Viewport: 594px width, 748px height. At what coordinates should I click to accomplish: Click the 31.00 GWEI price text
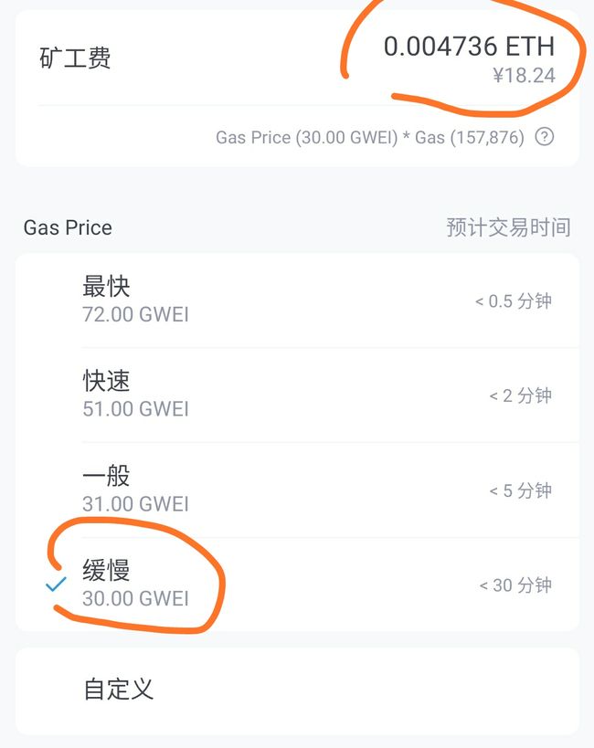tap(135, 504)
